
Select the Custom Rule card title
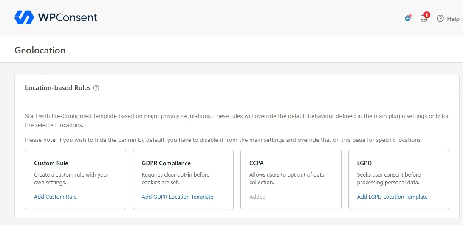[51, 163]
